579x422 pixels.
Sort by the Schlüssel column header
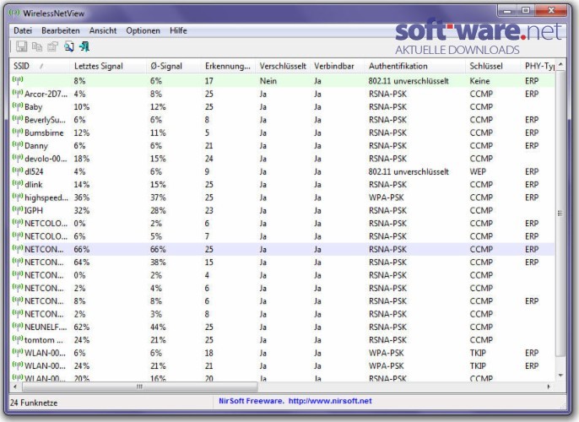pos(493,66)
